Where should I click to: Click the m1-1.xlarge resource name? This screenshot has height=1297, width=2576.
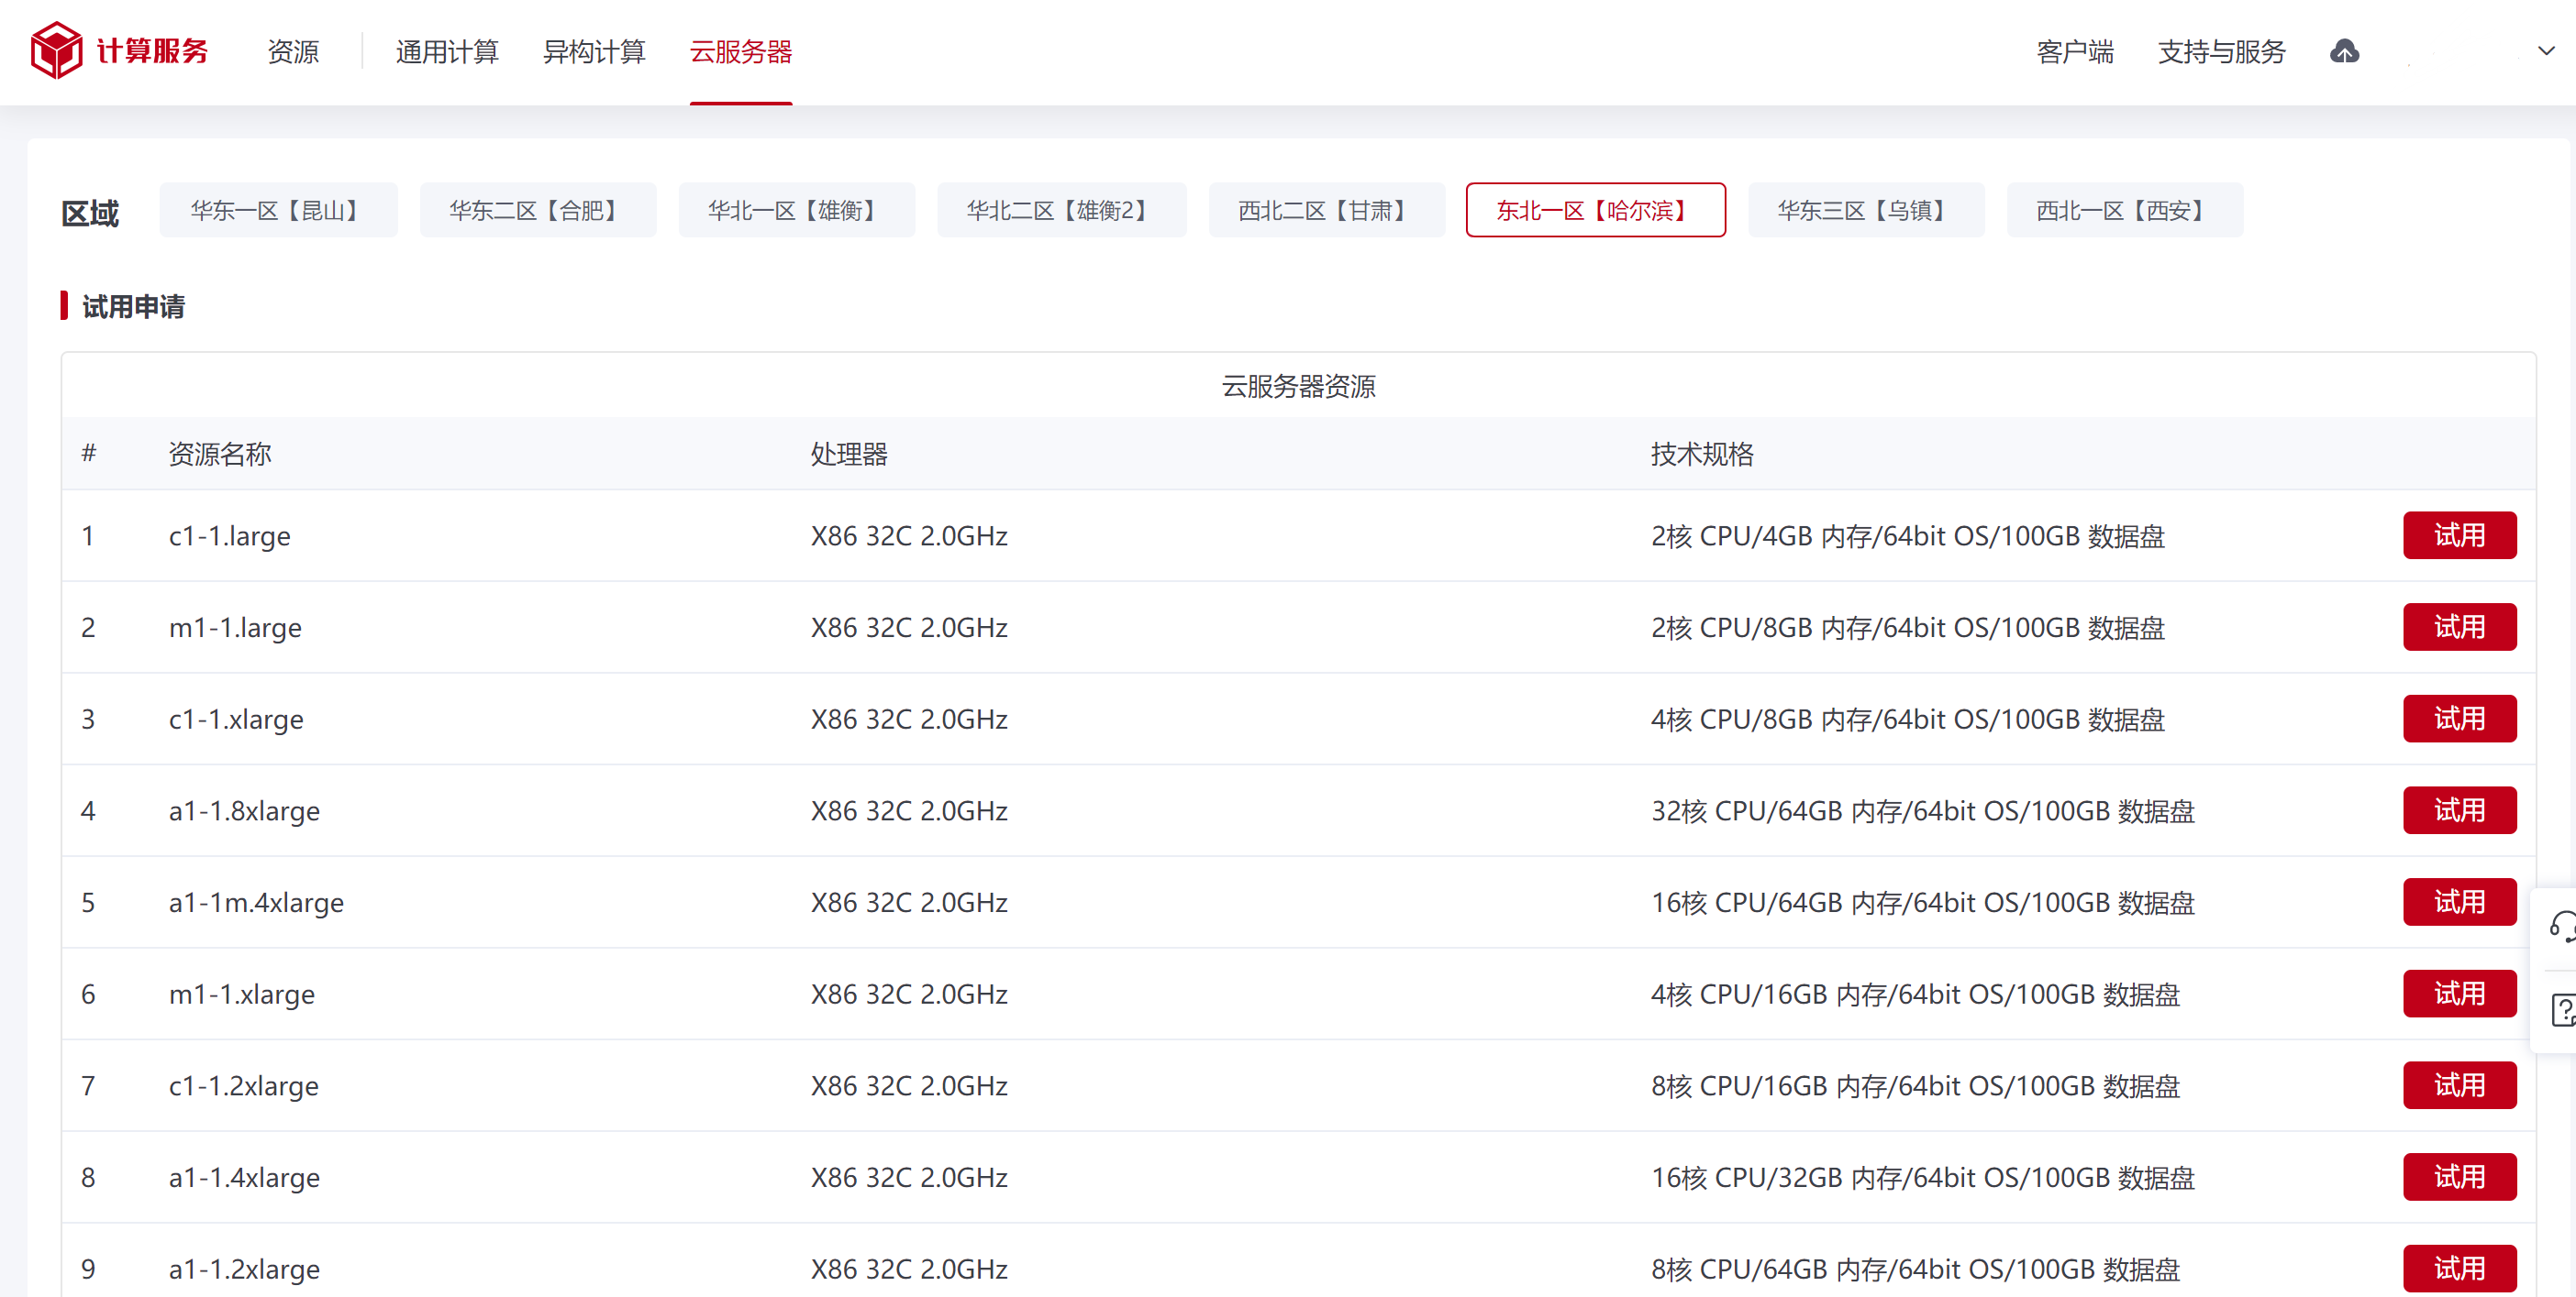242,995
